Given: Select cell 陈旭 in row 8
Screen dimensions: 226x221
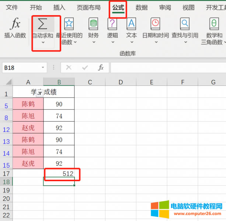Looking at the screenshot, I should [28, 116].
